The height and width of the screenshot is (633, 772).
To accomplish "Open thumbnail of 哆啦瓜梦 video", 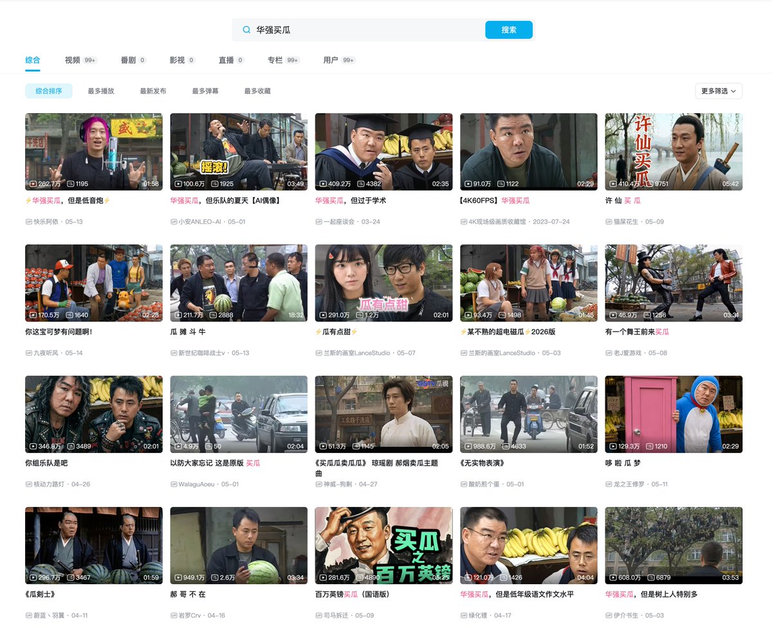I will (674, 415).
